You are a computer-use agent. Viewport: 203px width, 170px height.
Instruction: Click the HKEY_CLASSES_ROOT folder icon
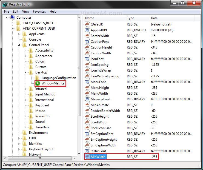tap(19, 23)
